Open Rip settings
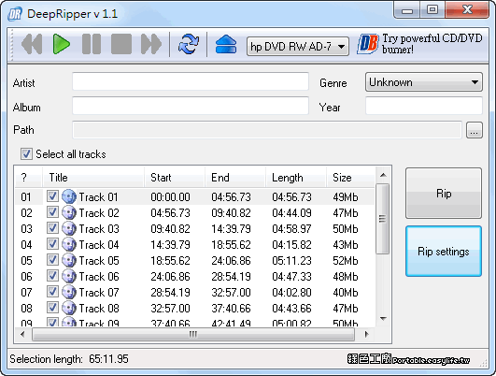Image resolution: width=496 pixels, height=376 pixels. point(444,252)
